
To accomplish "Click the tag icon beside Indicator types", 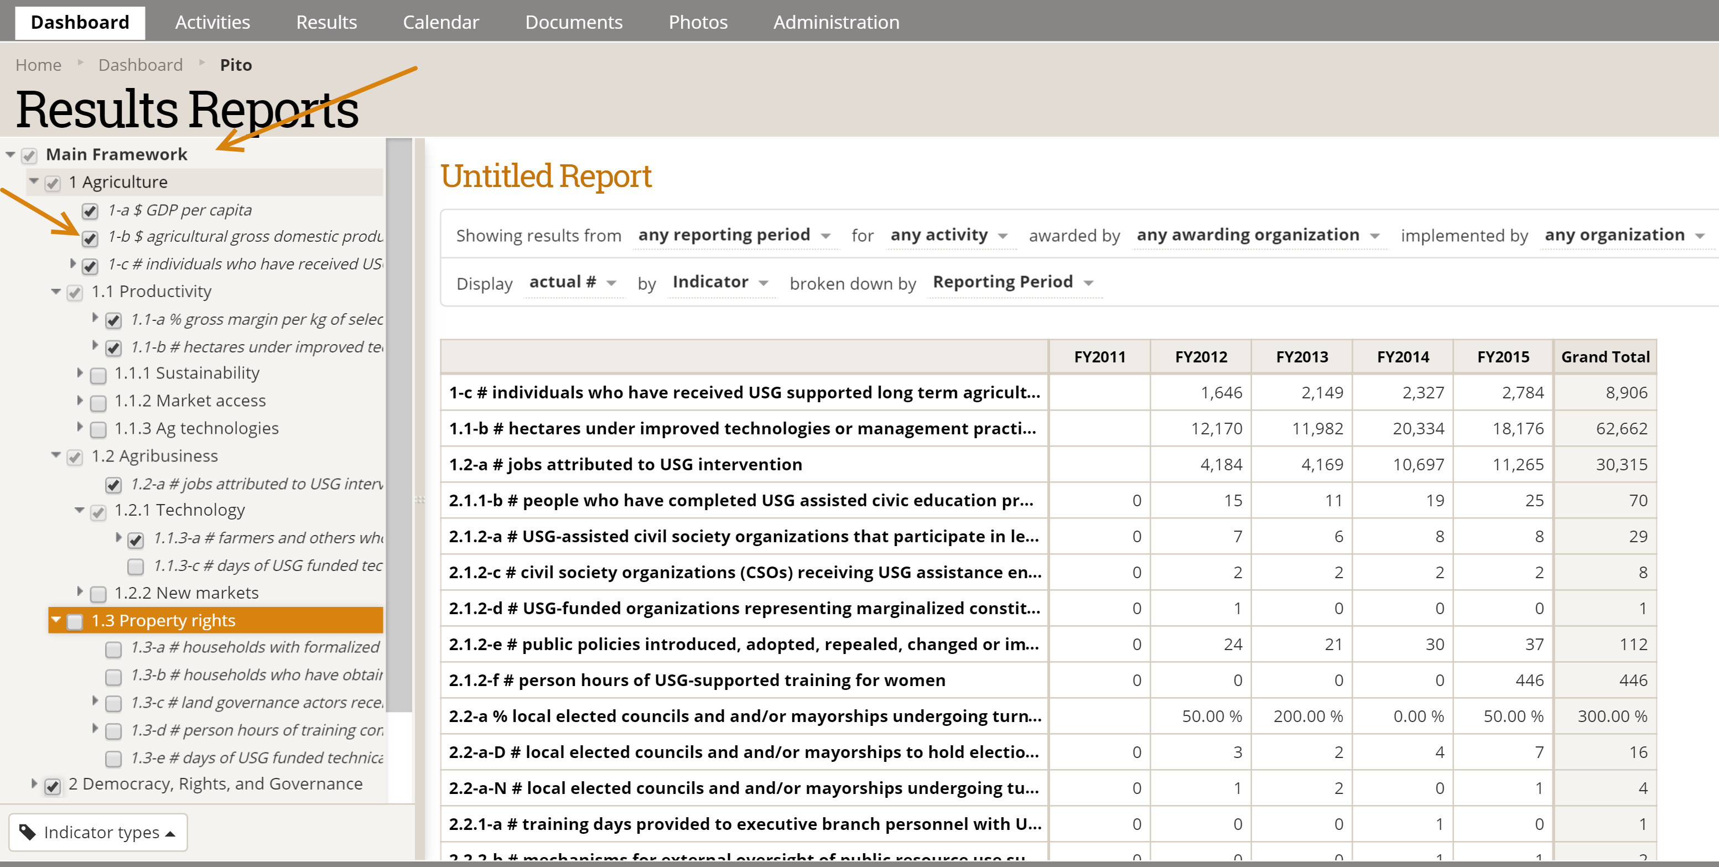I will click(x=27, y=832).
